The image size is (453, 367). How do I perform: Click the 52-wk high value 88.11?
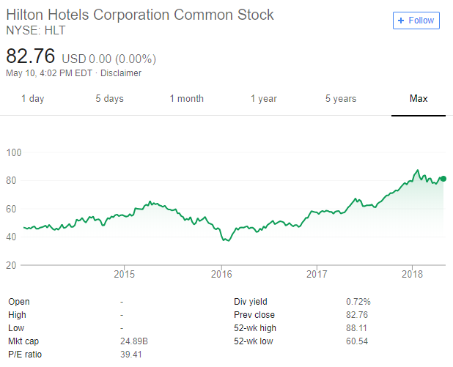[x=356, y=328]
